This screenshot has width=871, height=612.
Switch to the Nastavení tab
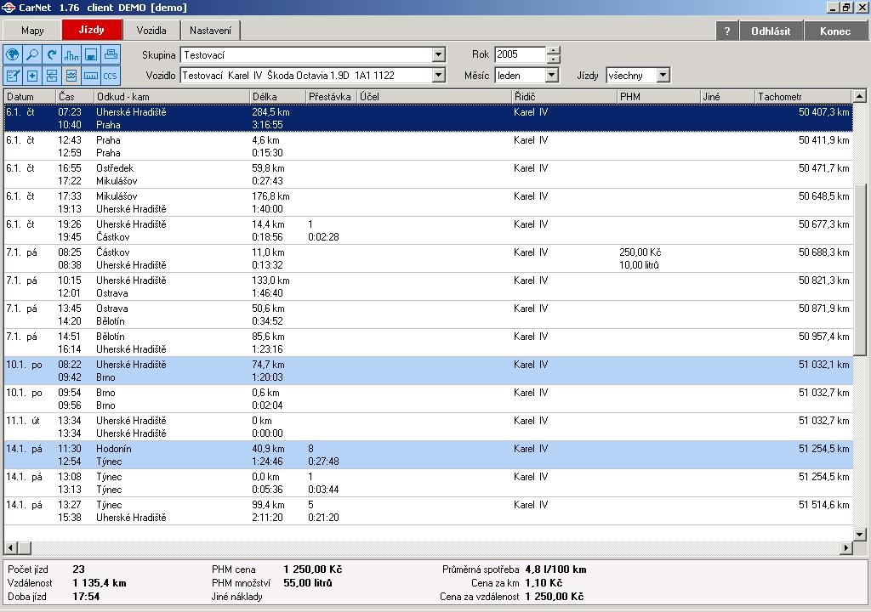(x=211, y=31)
